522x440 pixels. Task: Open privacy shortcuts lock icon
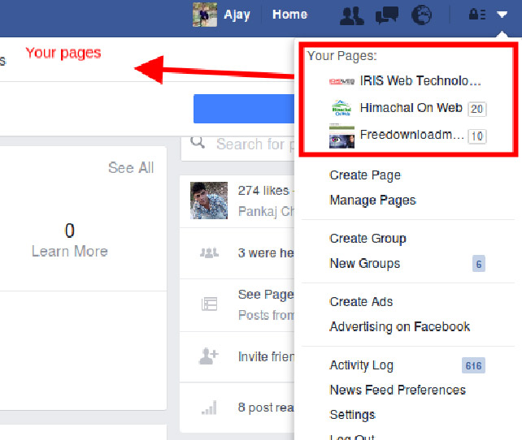click(x=477, y=15)
